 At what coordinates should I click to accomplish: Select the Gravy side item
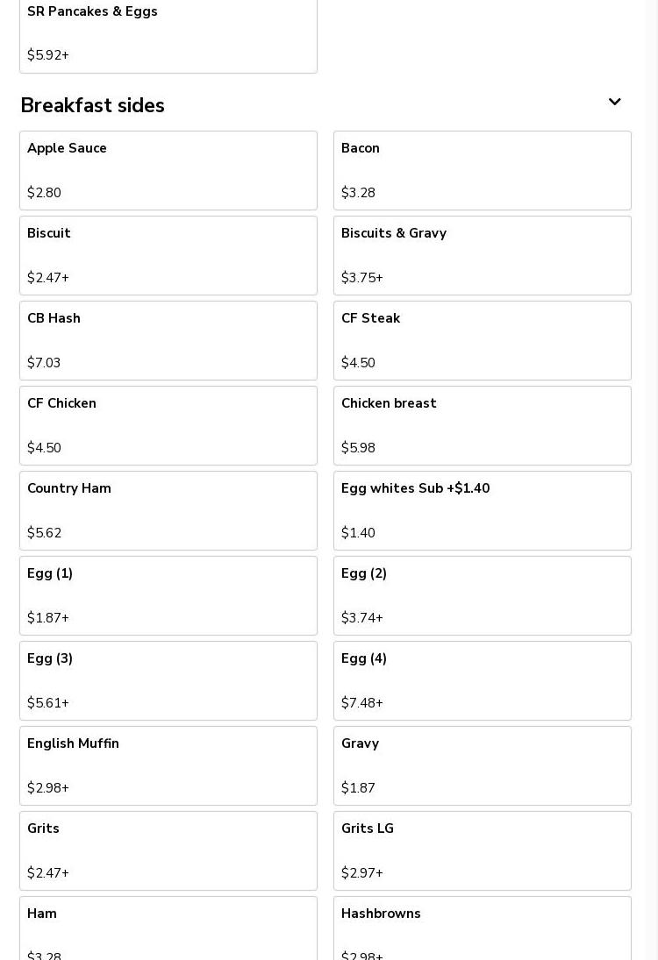coord(483,766)
